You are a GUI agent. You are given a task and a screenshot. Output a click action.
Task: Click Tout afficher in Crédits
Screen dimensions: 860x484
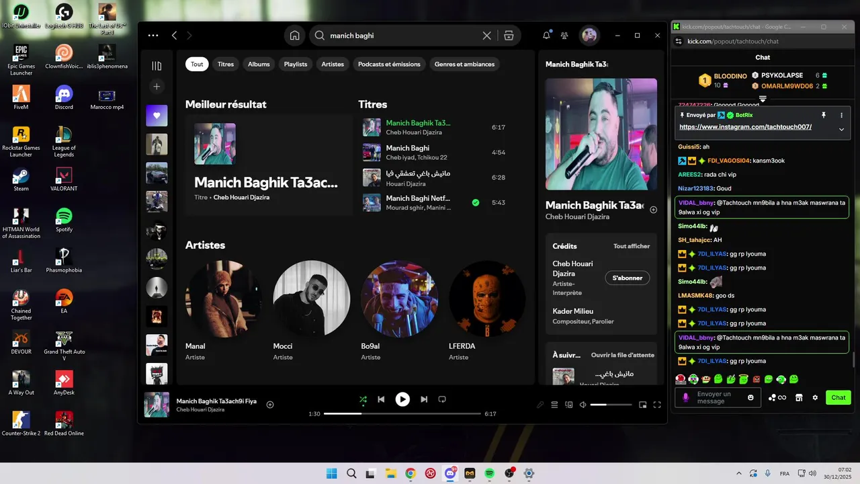point(632,246)
